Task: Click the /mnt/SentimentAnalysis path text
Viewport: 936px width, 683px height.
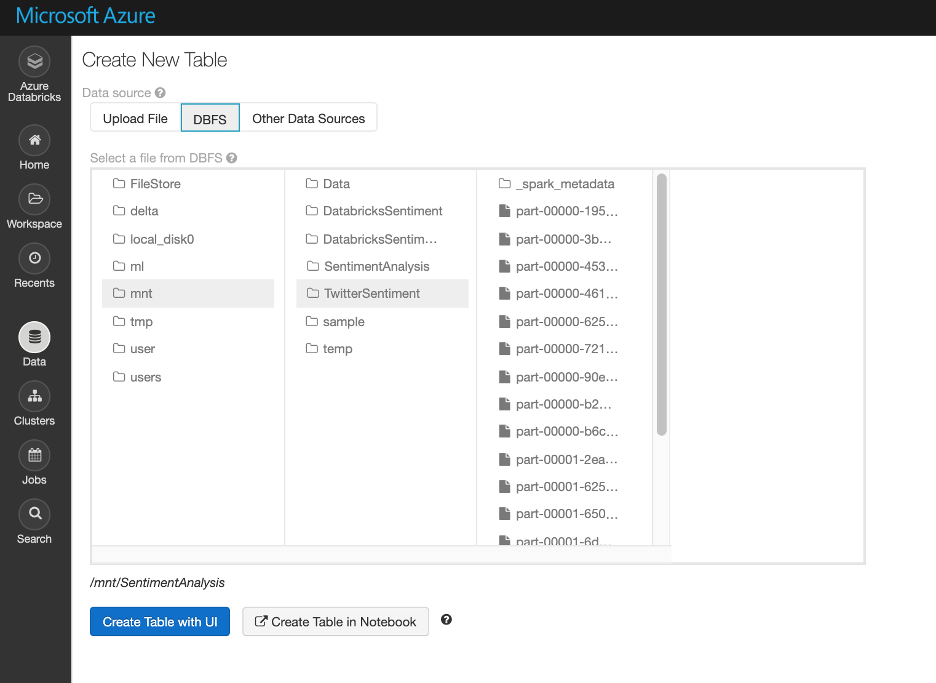Action: [x=157, y=583]
